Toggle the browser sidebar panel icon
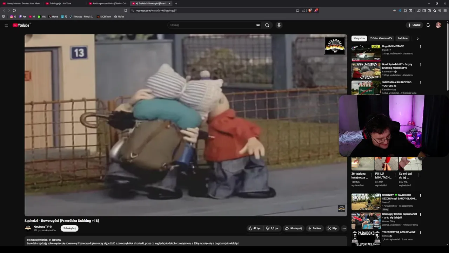Viewport: 449px width, 253px height. pos(424,11)
